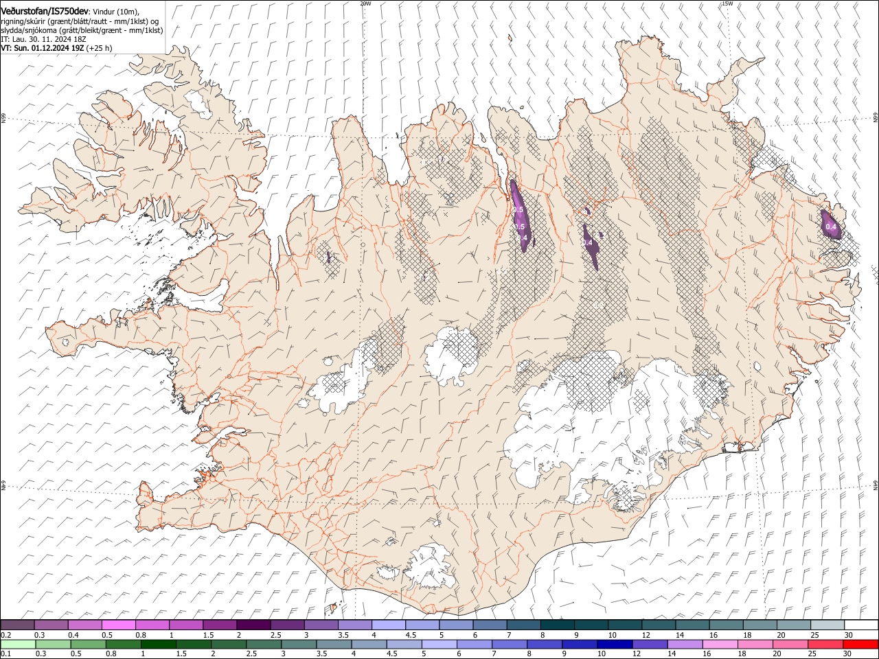
Task: Pick the lower-scale swatch between 20 and 25
Action: (789, 644)
